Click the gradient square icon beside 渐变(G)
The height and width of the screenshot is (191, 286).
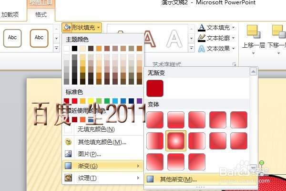coord(68,166)
